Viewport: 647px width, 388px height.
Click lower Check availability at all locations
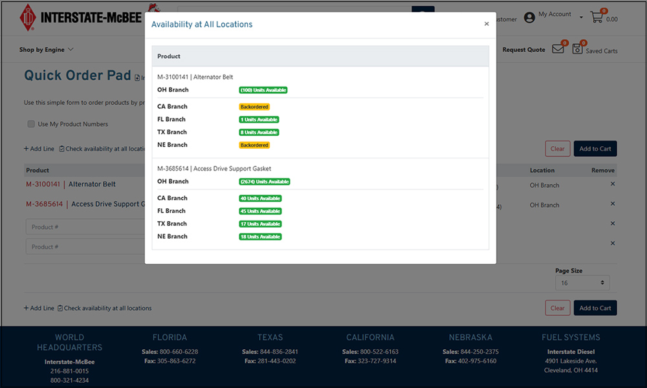click(104, 308)
